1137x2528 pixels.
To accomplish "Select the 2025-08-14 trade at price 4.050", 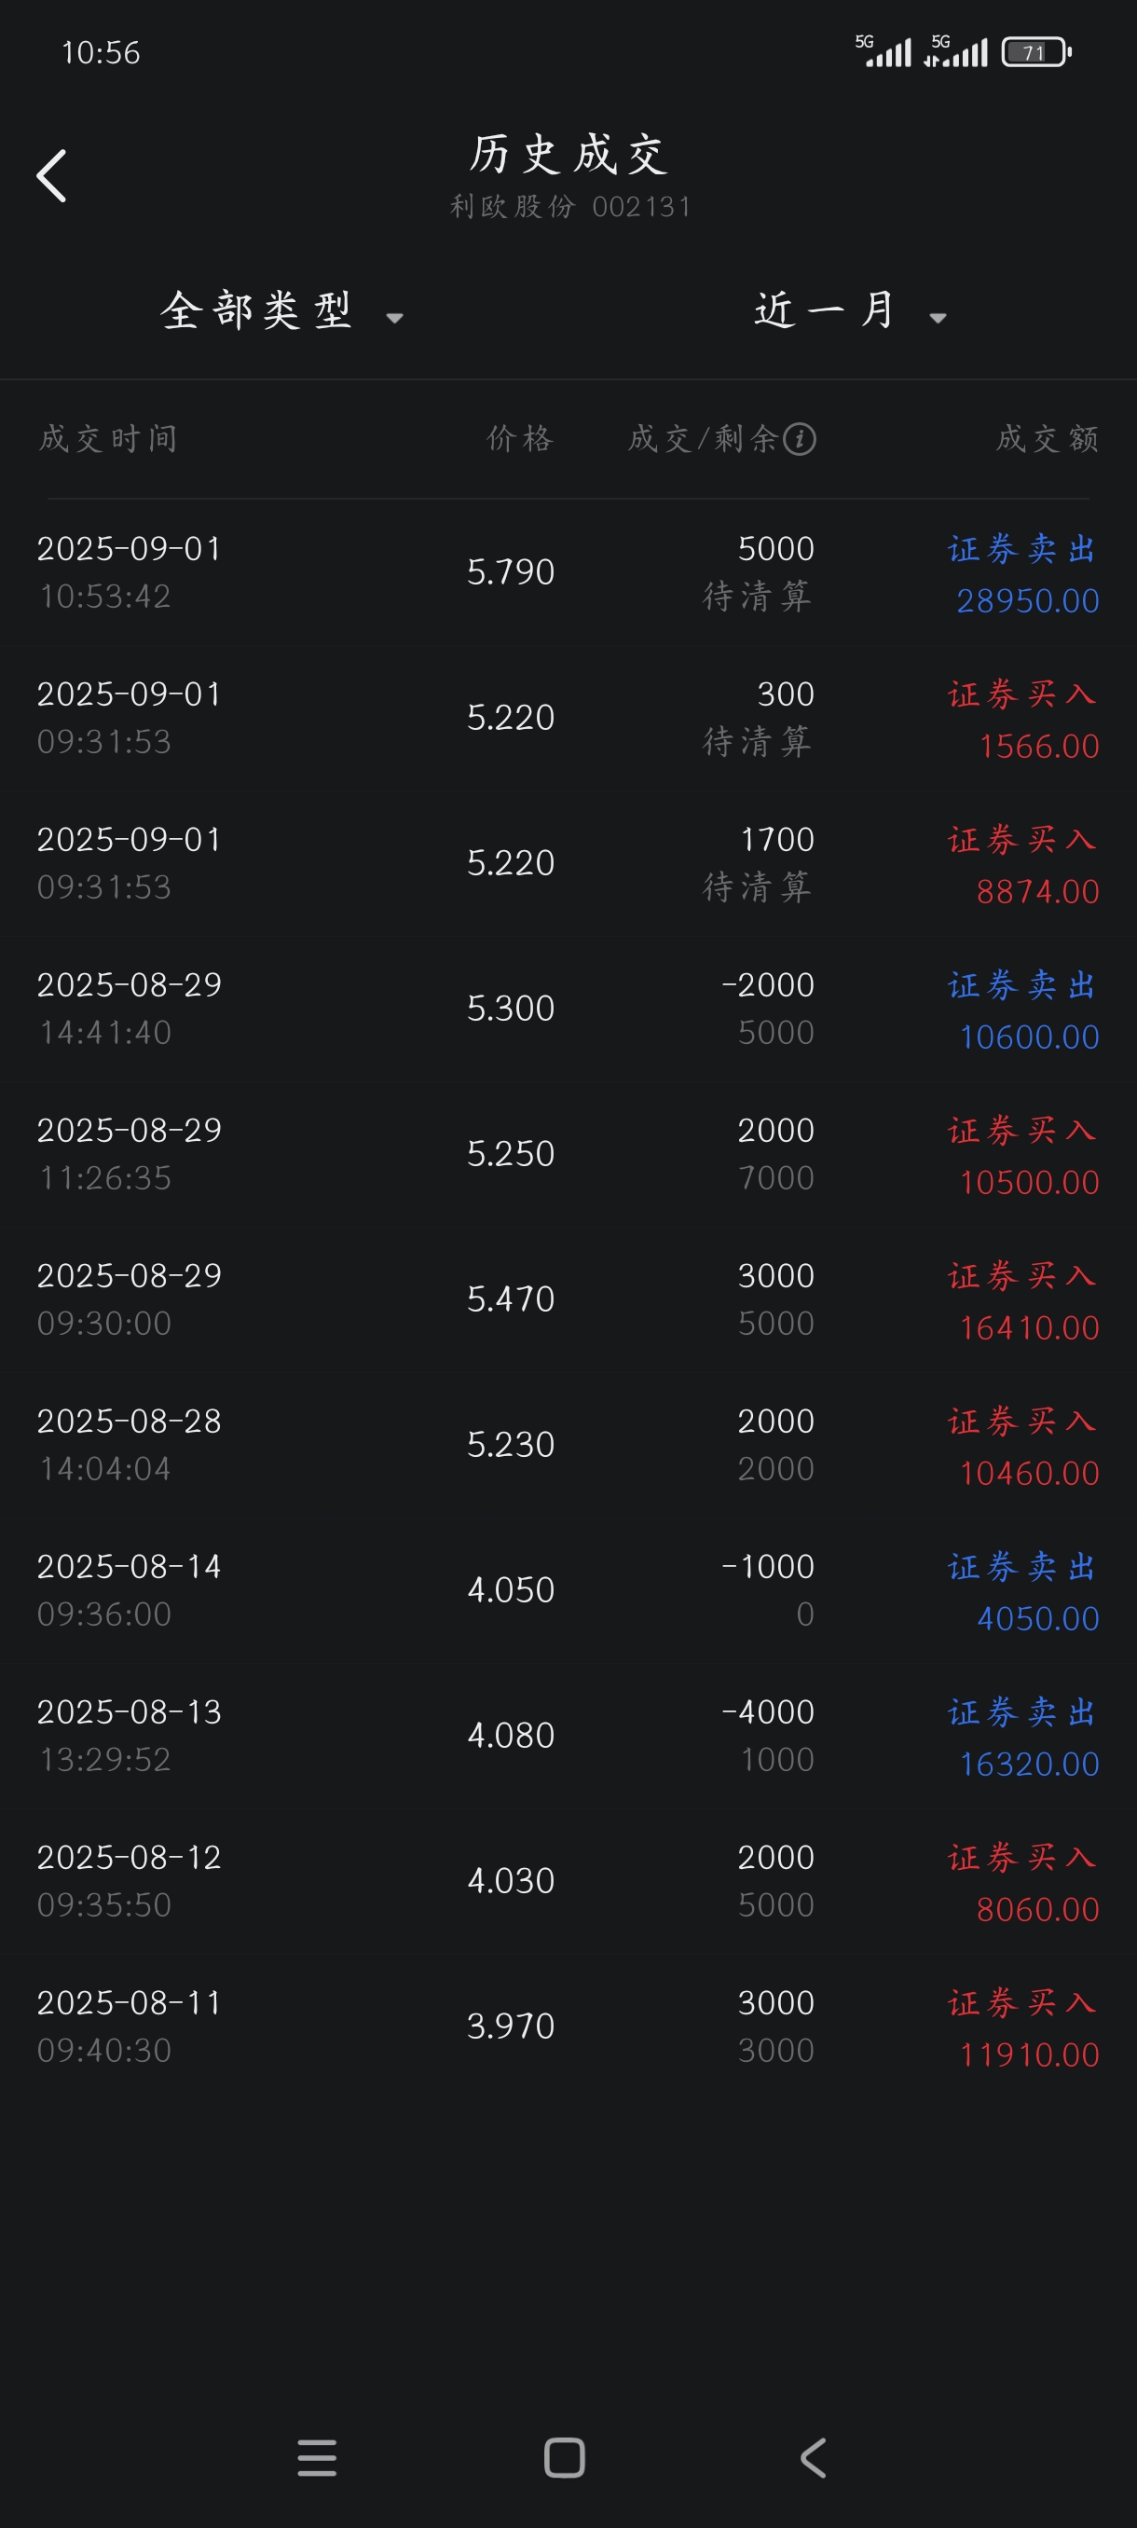I will (568, 1590).
